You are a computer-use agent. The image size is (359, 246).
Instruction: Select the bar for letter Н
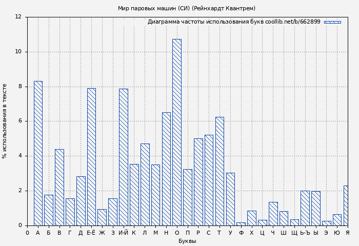166,169
